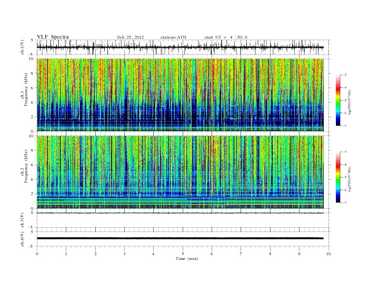Click the "-7" tick on ch.2 color bar
This screenshot has width=370, height=285.
(x=345, y=203)
